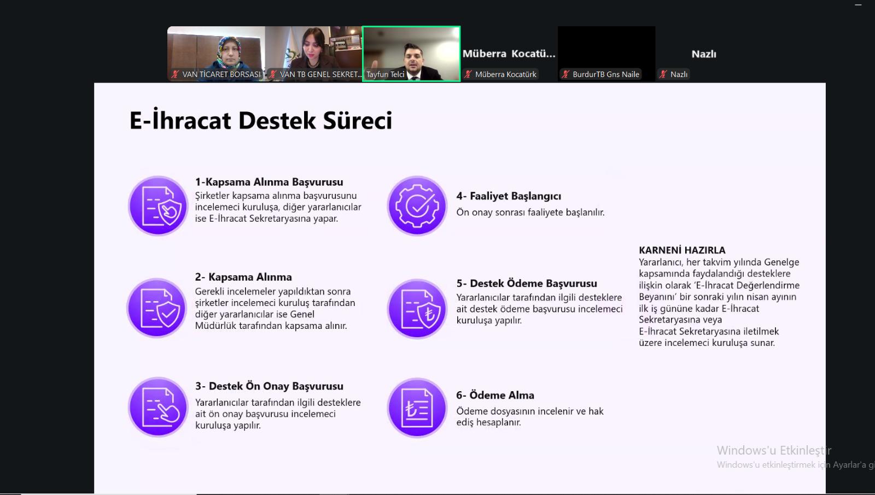
Task: Click muted mic icon on VAN TİCARET BORSASI
Action: tap(175, 74)
